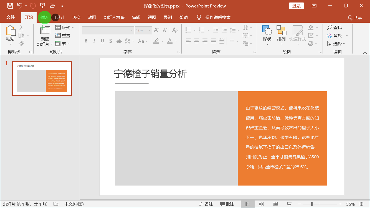370x208 pixels.
Task: Click the Paste clipboard icon
Action: [11, 31]
